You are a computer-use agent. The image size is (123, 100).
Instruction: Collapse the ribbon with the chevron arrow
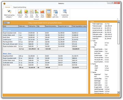pos(118,19)
